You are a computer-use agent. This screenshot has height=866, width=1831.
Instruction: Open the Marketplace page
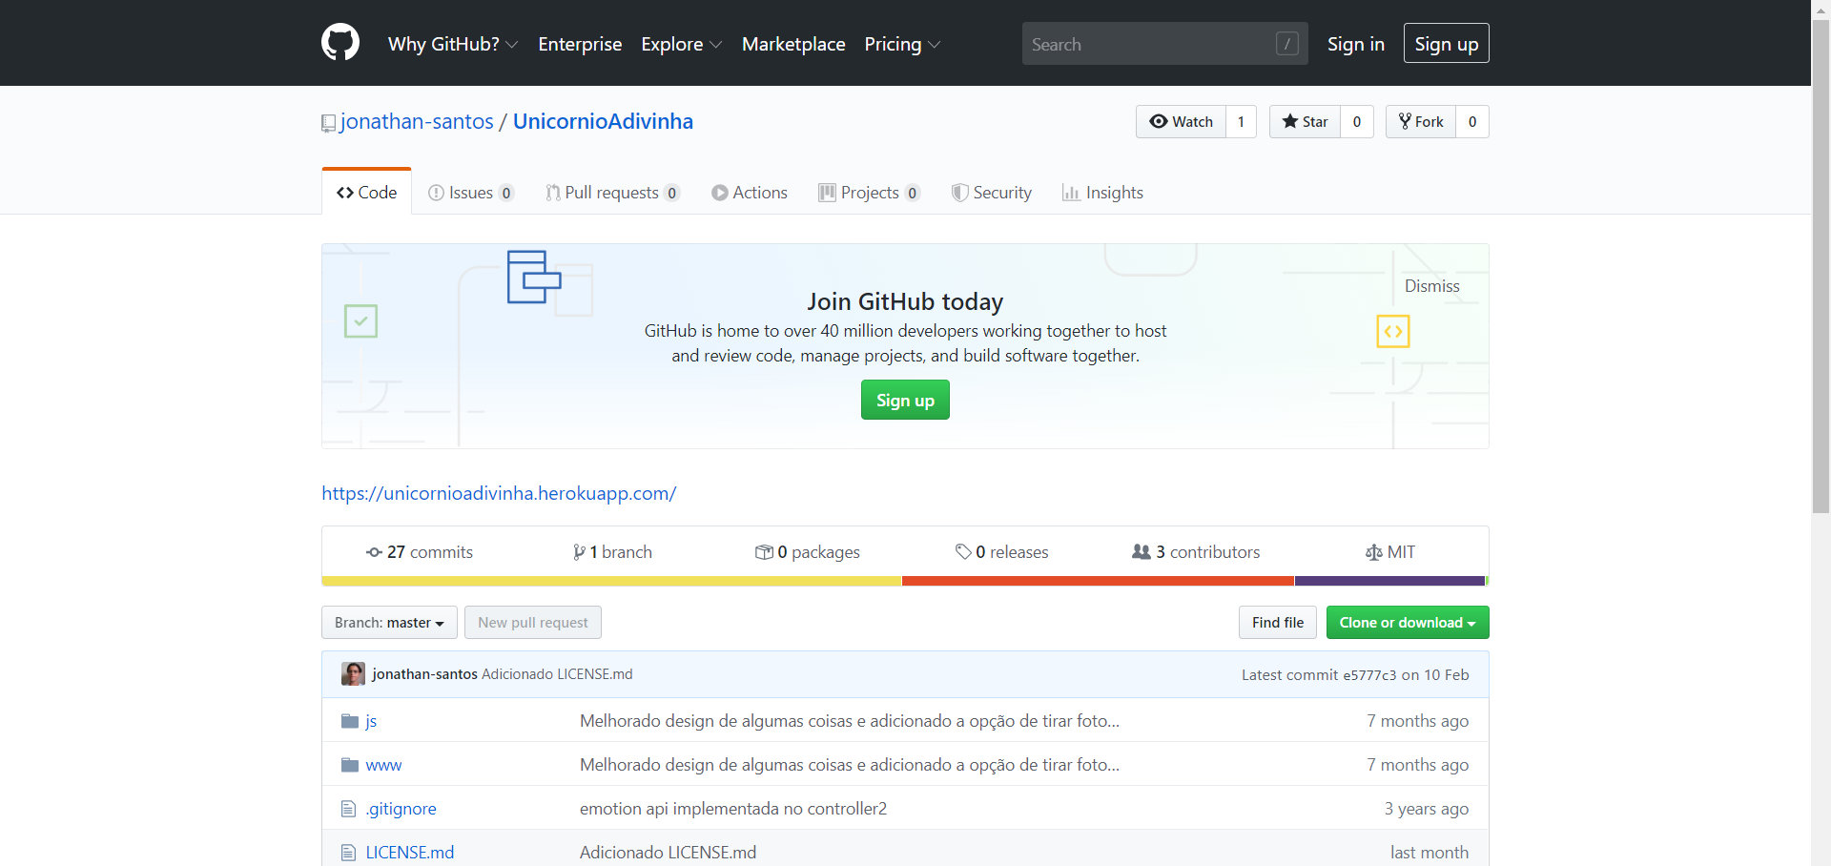(x=793, y=44)
